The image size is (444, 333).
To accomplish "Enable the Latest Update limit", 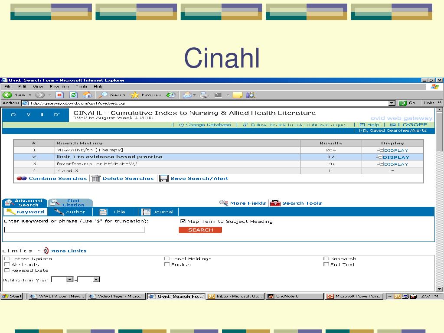I will [x=7, y=258].
